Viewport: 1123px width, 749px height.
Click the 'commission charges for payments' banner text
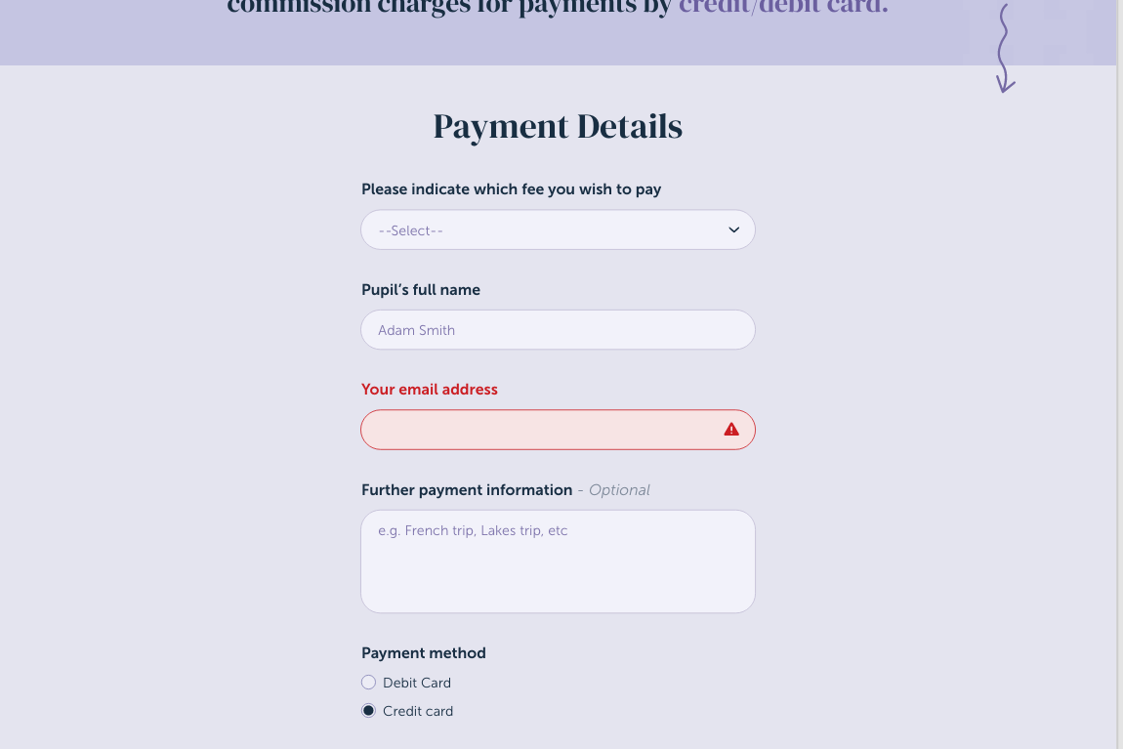pos(449,8)
